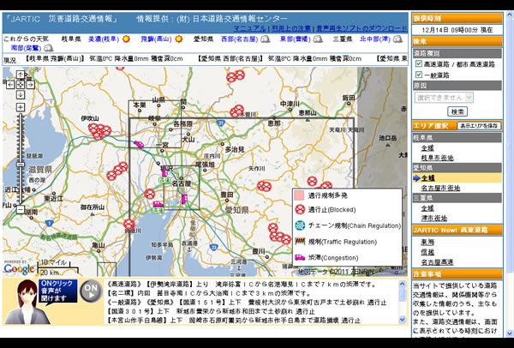Click the sun icon beside 飛騨(高山)
Image resolution: width=514 pixels, height=348 pixels.
179,39
